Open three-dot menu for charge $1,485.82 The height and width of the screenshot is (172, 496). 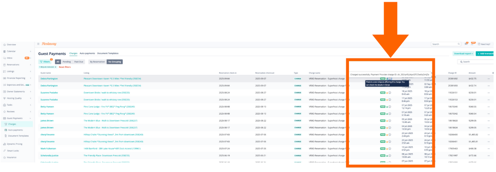pos(489,134)
